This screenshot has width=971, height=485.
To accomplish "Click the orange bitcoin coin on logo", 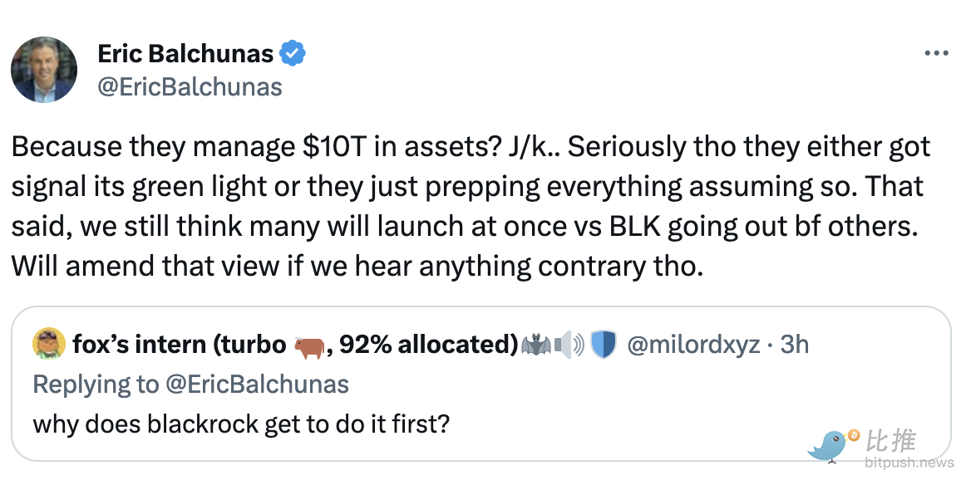I will coord(854,435).
